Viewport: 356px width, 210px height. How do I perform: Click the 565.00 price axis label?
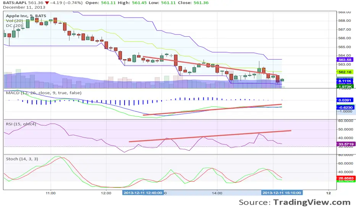pos(345,47)
